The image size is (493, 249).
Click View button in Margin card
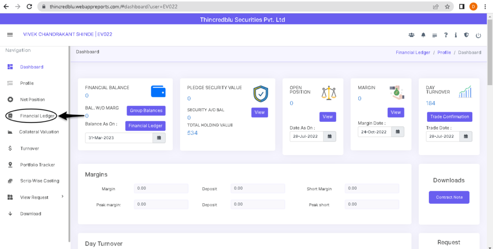(x=396, y=112)
